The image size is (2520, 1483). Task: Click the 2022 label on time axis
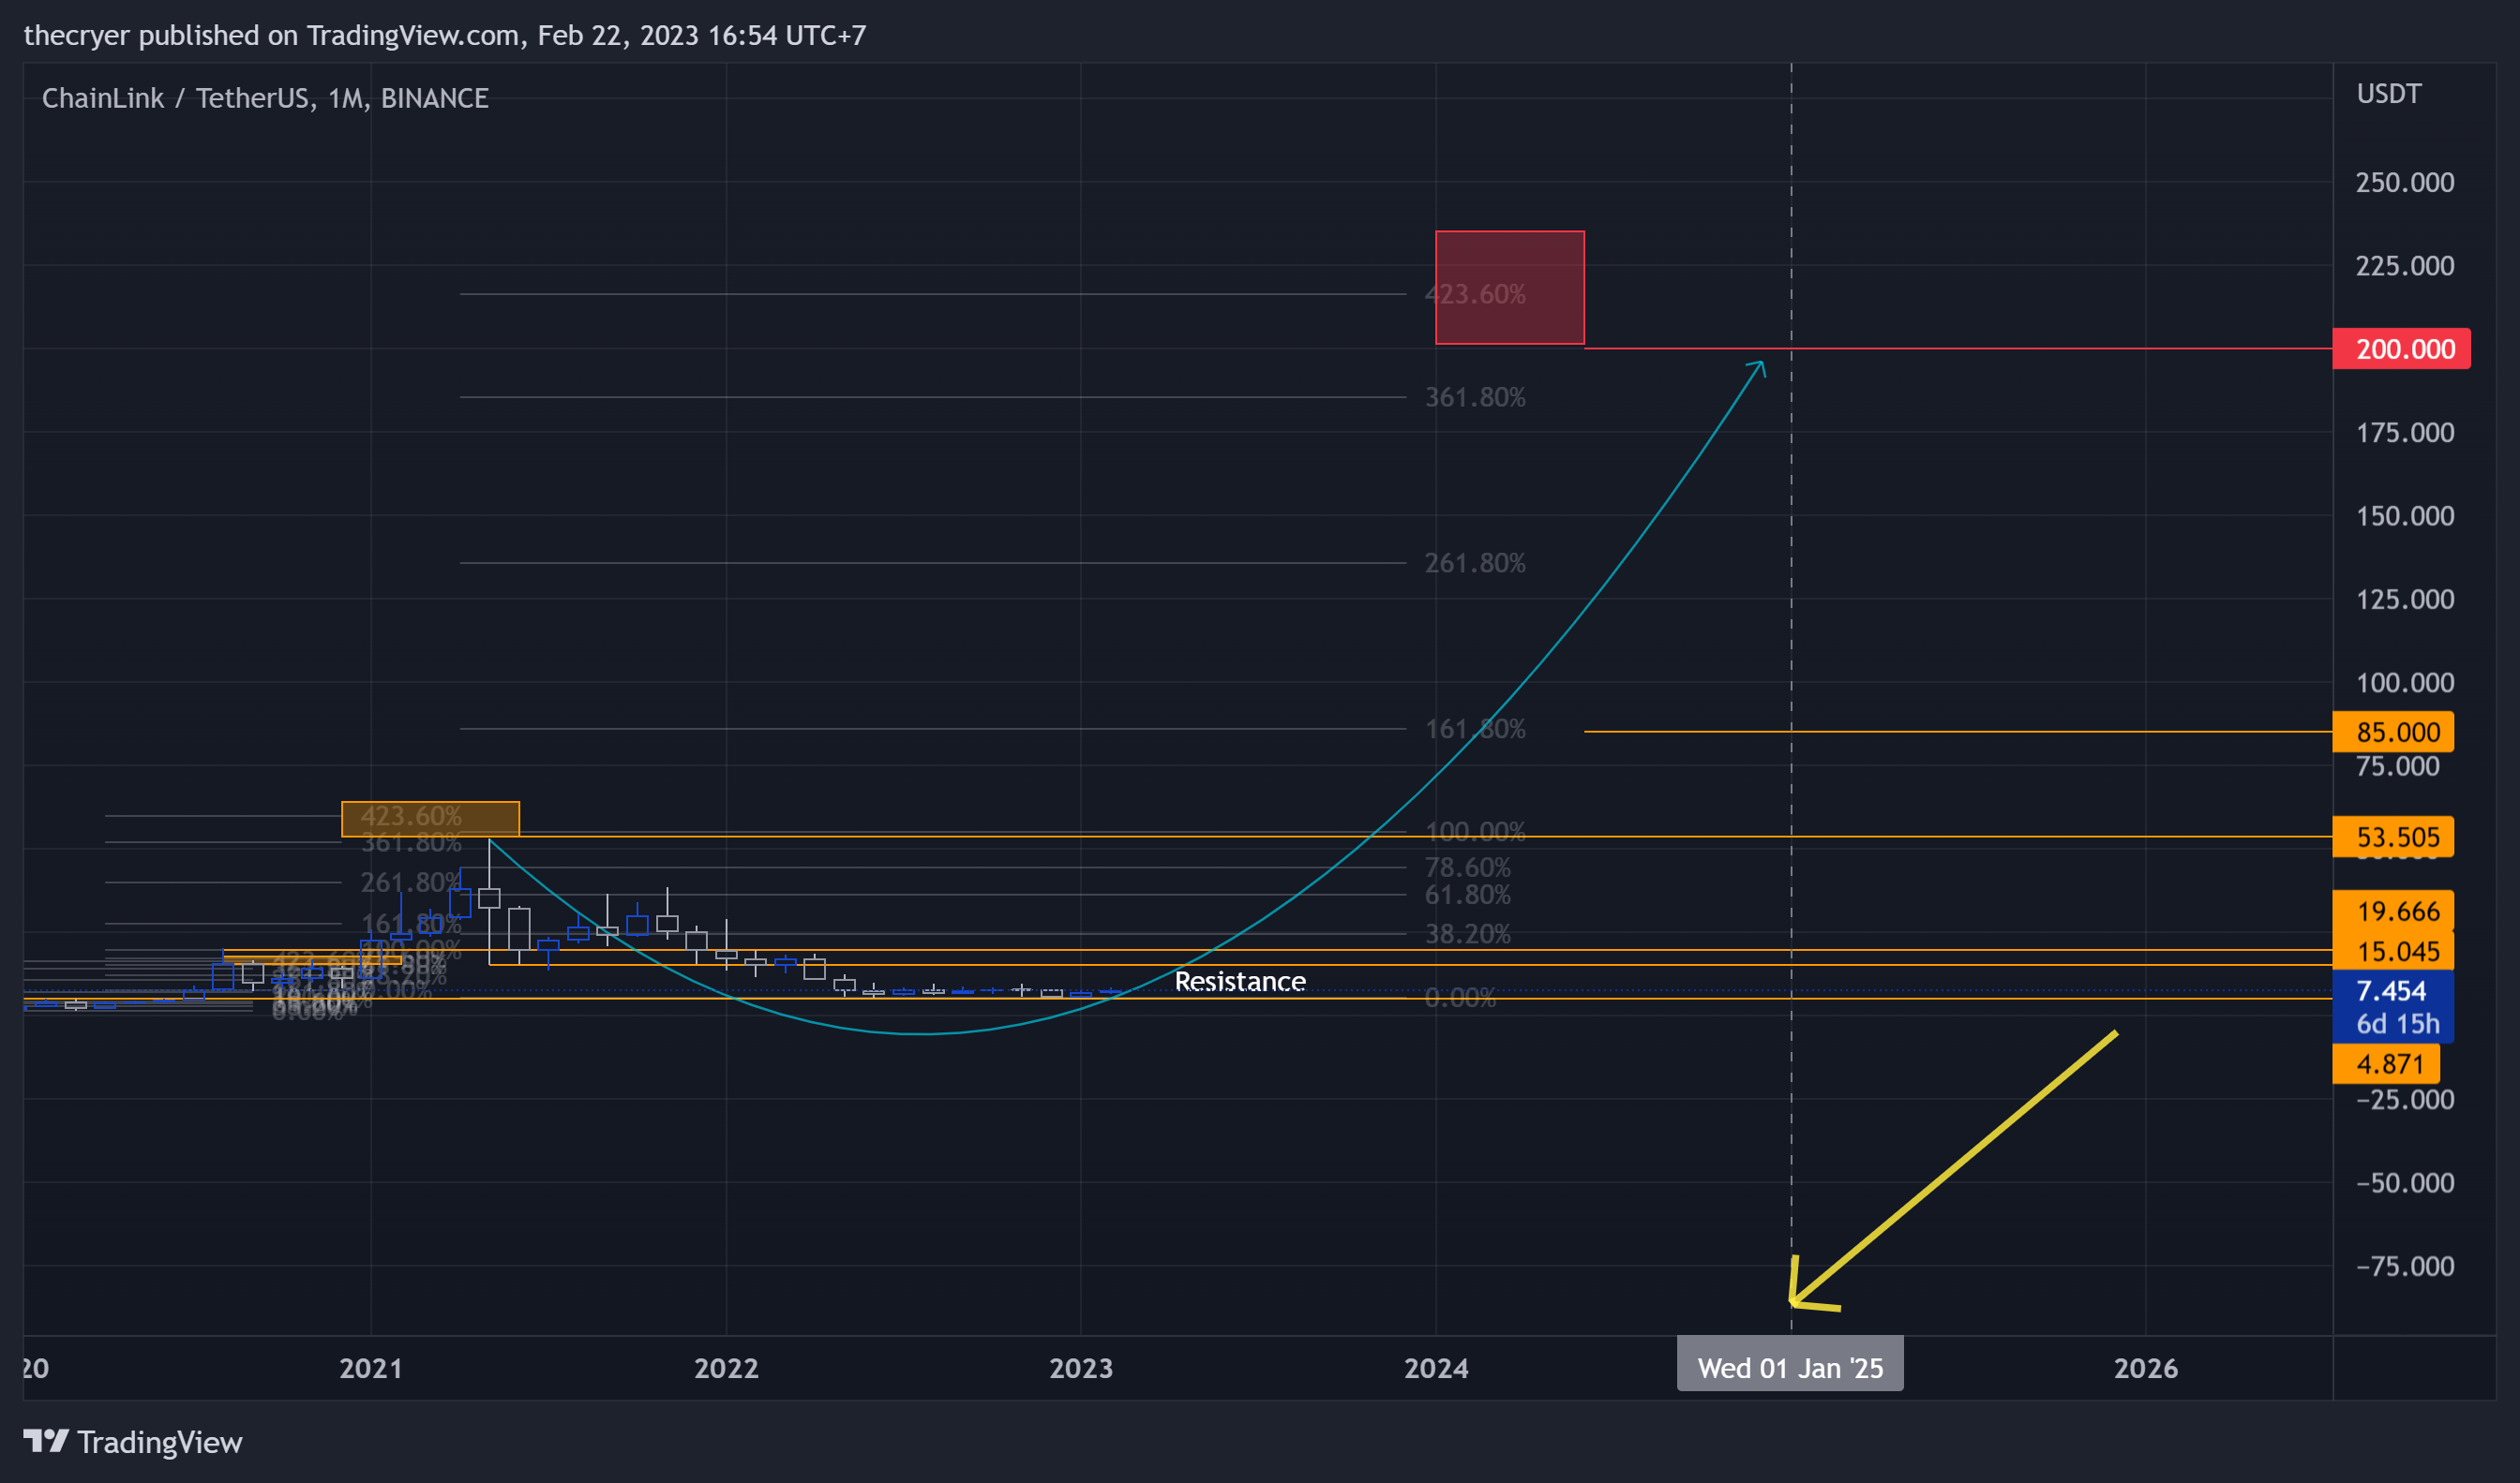click(x=726, y=1367)
